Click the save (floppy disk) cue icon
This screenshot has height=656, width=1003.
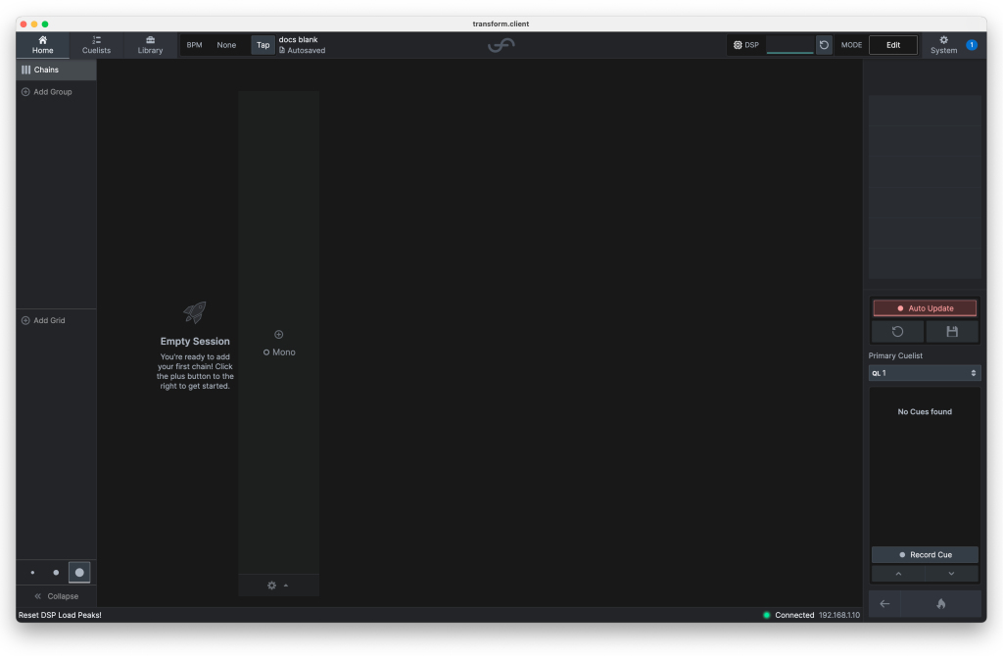[951, 332]
